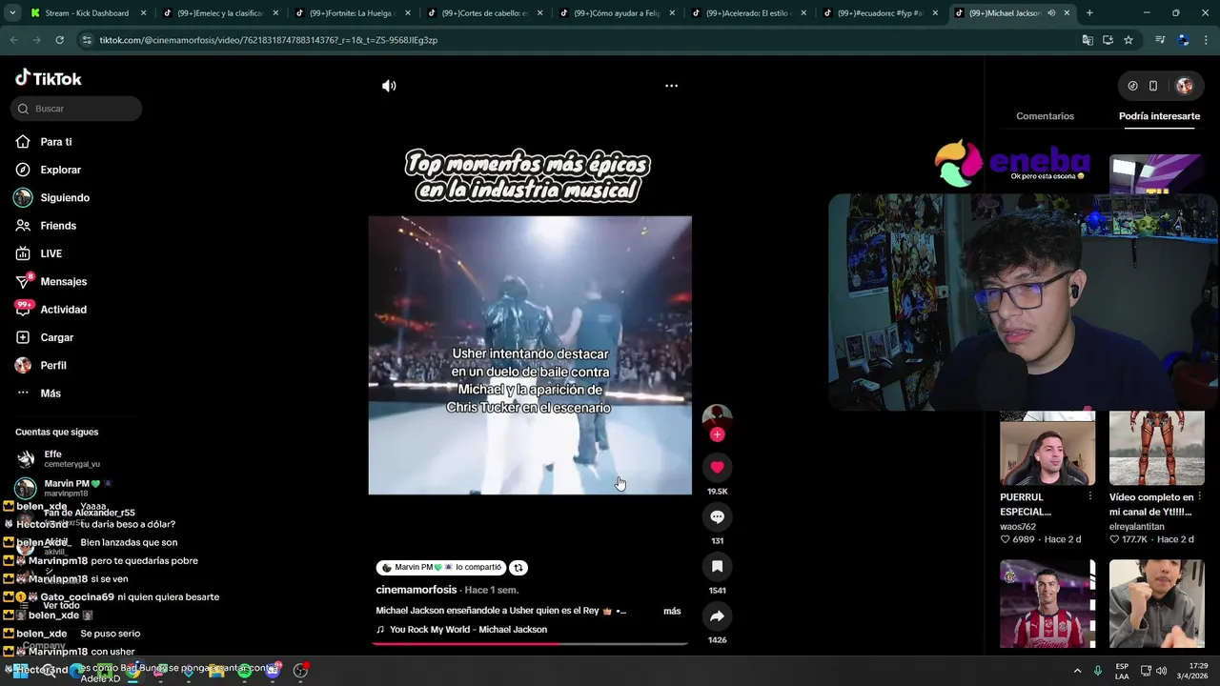Screen dimensions: 1220x686
Task: Open options for the PUERRUL ESPECIAL card
Action: pyautogui.click(x=1089, y=496)
